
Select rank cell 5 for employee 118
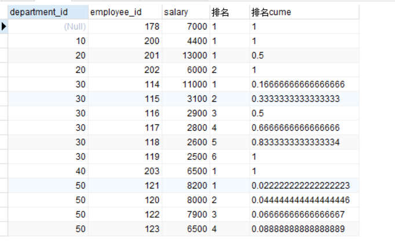click(230, 142)
